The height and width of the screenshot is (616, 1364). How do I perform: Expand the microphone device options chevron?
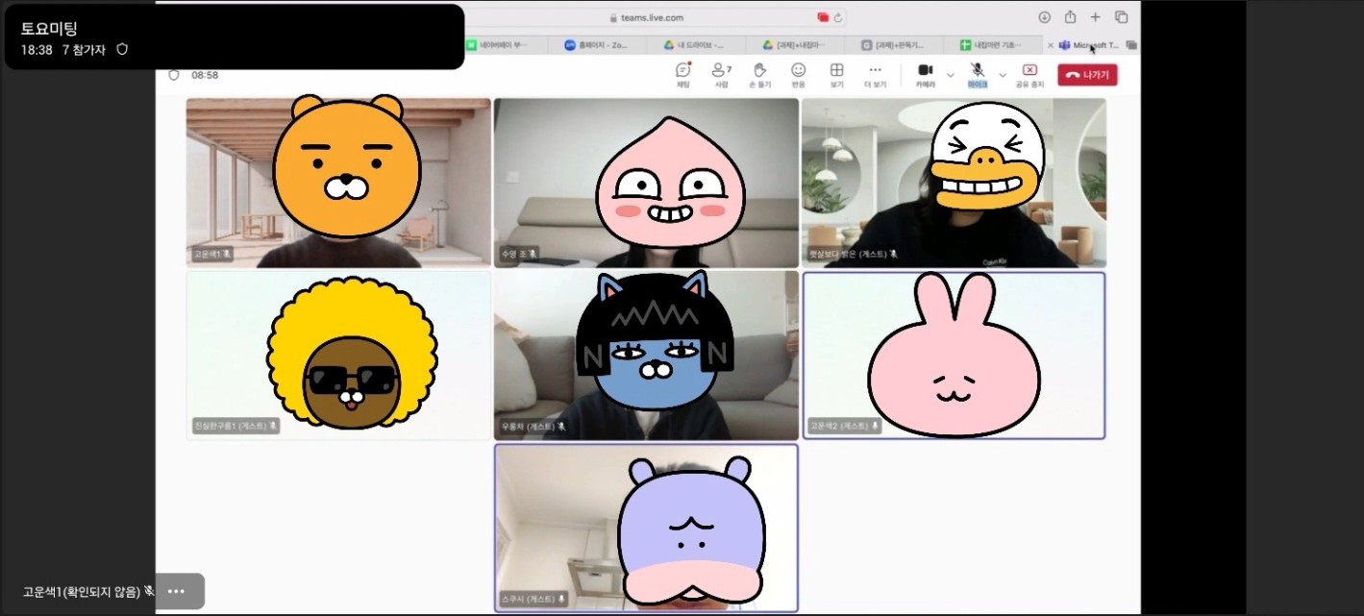pyautogui.click(x=1003, y=75)
